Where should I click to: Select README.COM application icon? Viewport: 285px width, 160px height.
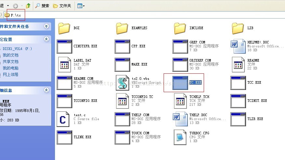point(64,83)
